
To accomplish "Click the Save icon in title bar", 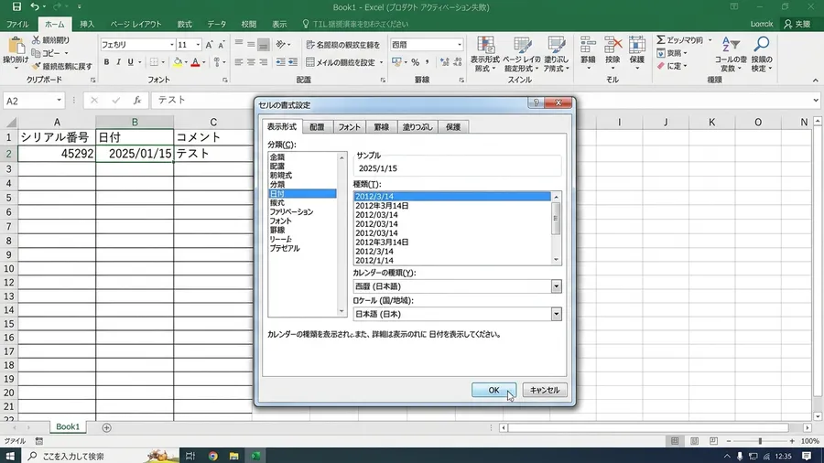I will point(16,6).
